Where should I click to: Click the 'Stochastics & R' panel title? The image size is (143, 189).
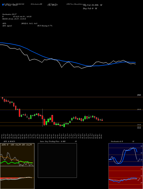[117, 141]
